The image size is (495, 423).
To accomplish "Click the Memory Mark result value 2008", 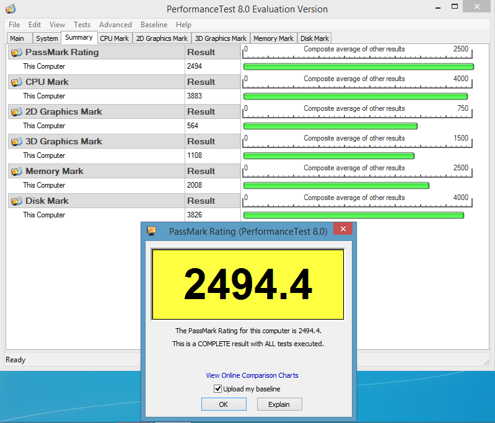I will click(194, 185).
